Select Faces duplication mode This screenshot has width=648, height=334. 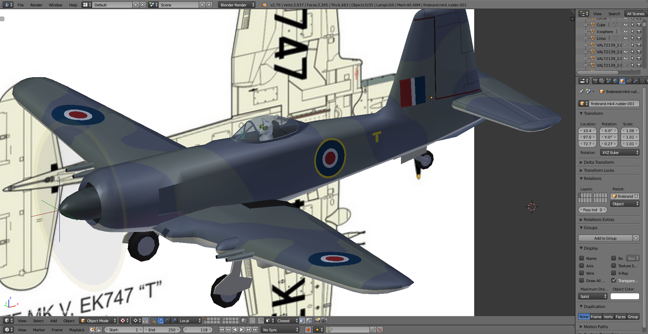621,317
